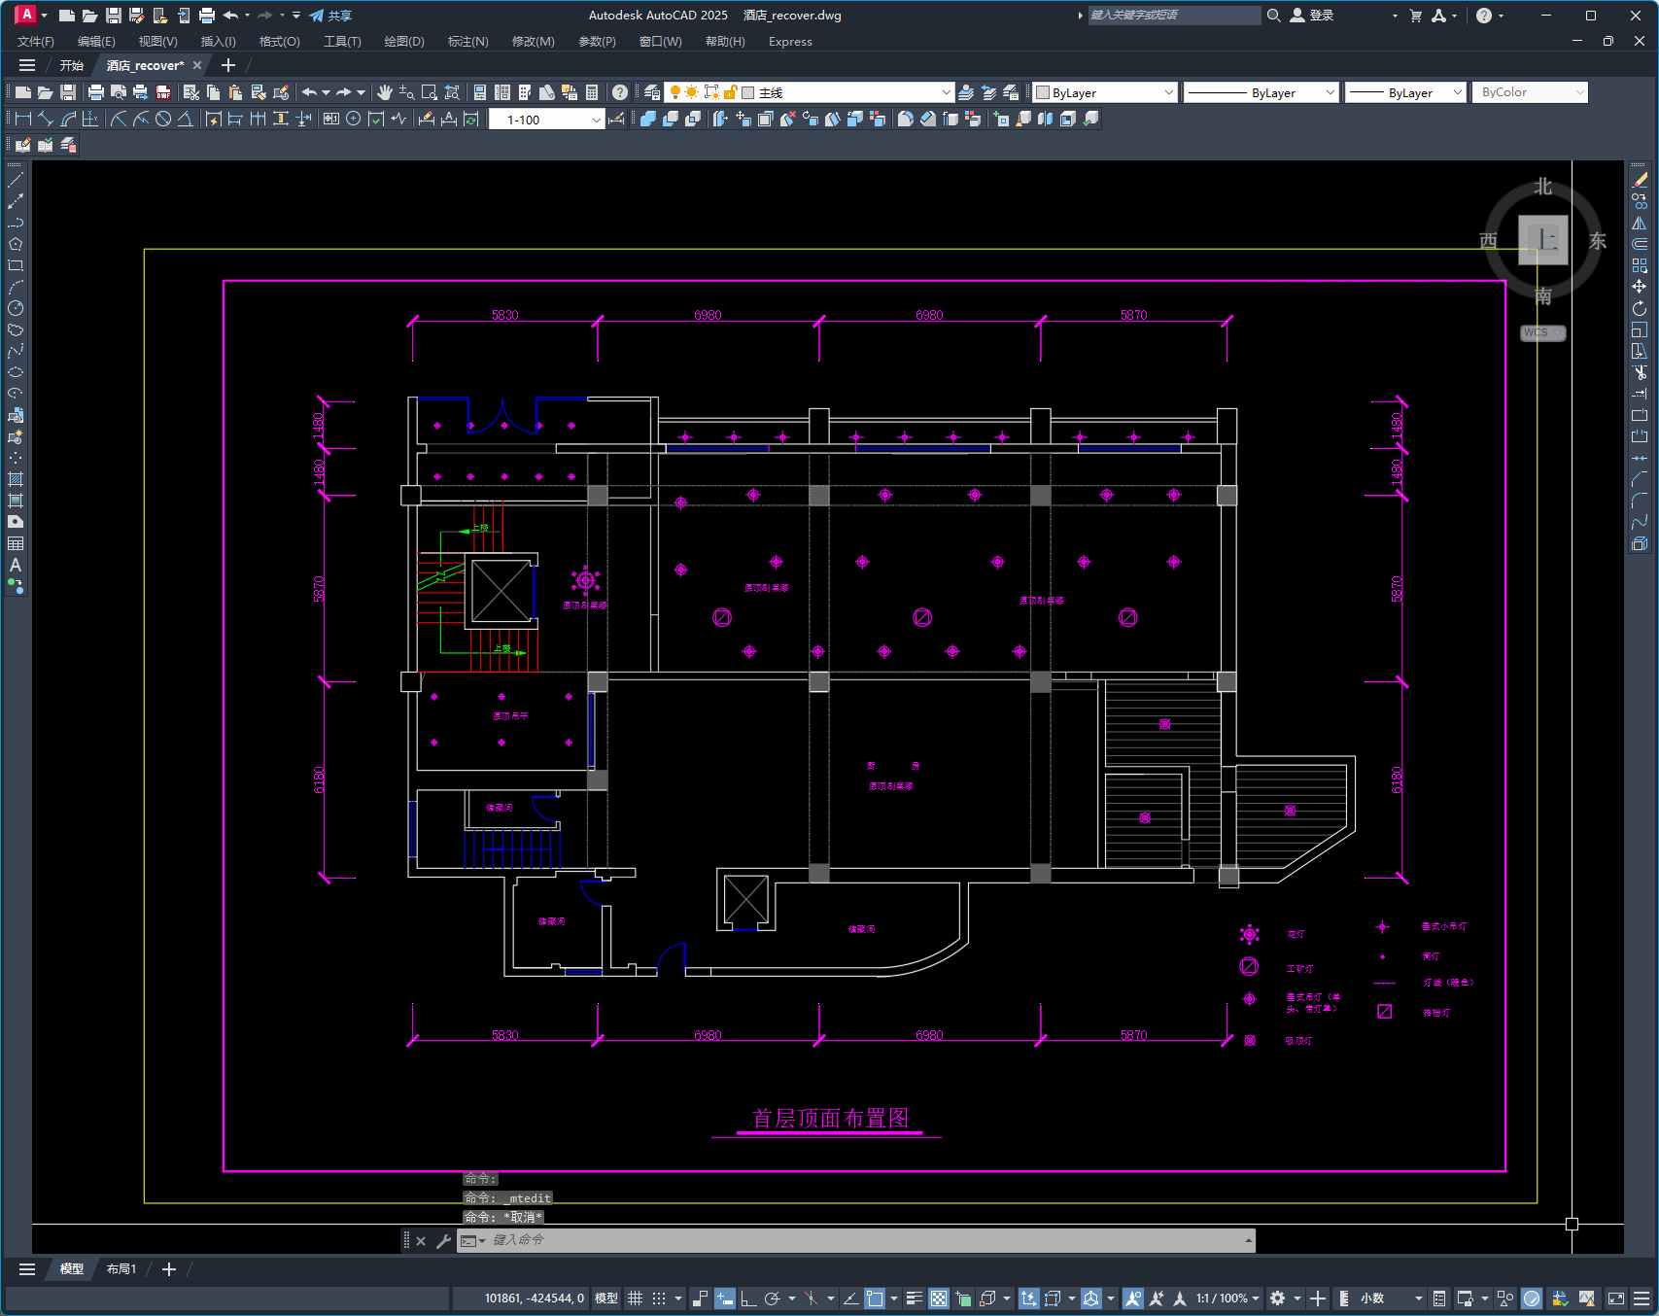Toggle the layer lock icon in layer dropdown
Viewport: 1659px width, 1316px height.
730,92
